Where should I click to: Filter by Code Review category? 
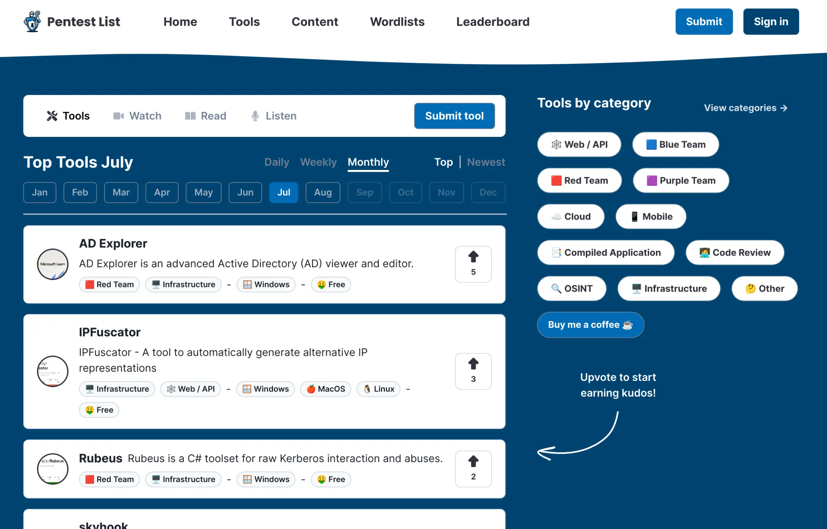tap(735, 253)
